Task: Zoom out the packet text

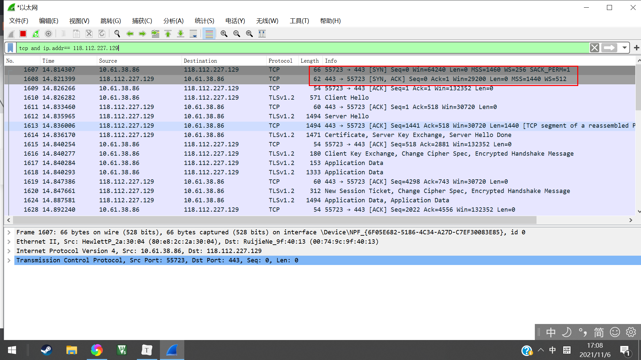Action: click(x=237, y=34)
